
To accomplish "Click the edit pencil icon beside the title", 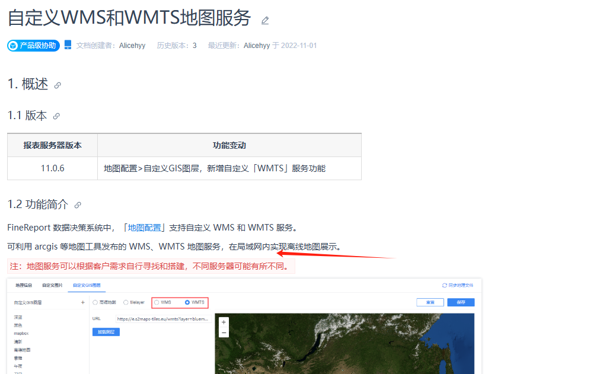I will (x=265, y=20).
